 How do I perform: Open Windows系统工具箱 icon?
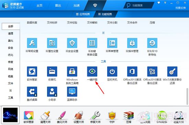72,72
